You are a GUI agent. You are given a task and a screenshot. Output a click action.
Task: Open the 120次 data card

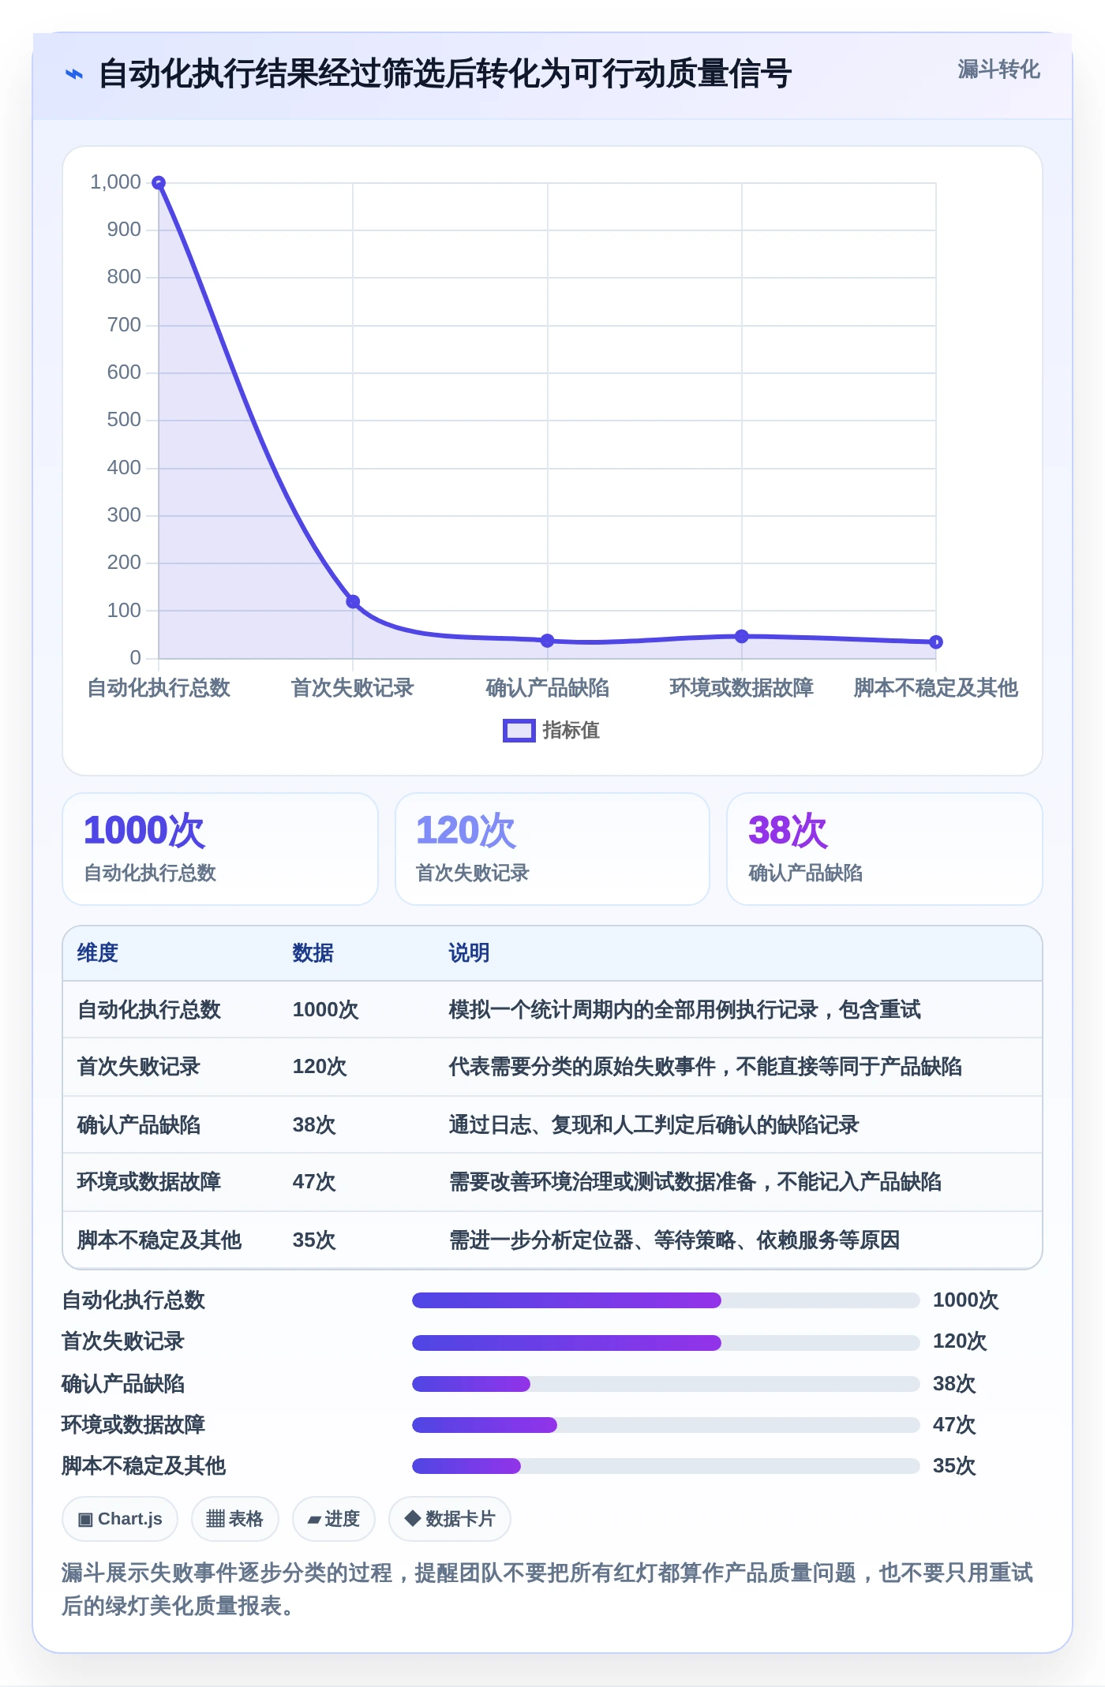(552, 849)
